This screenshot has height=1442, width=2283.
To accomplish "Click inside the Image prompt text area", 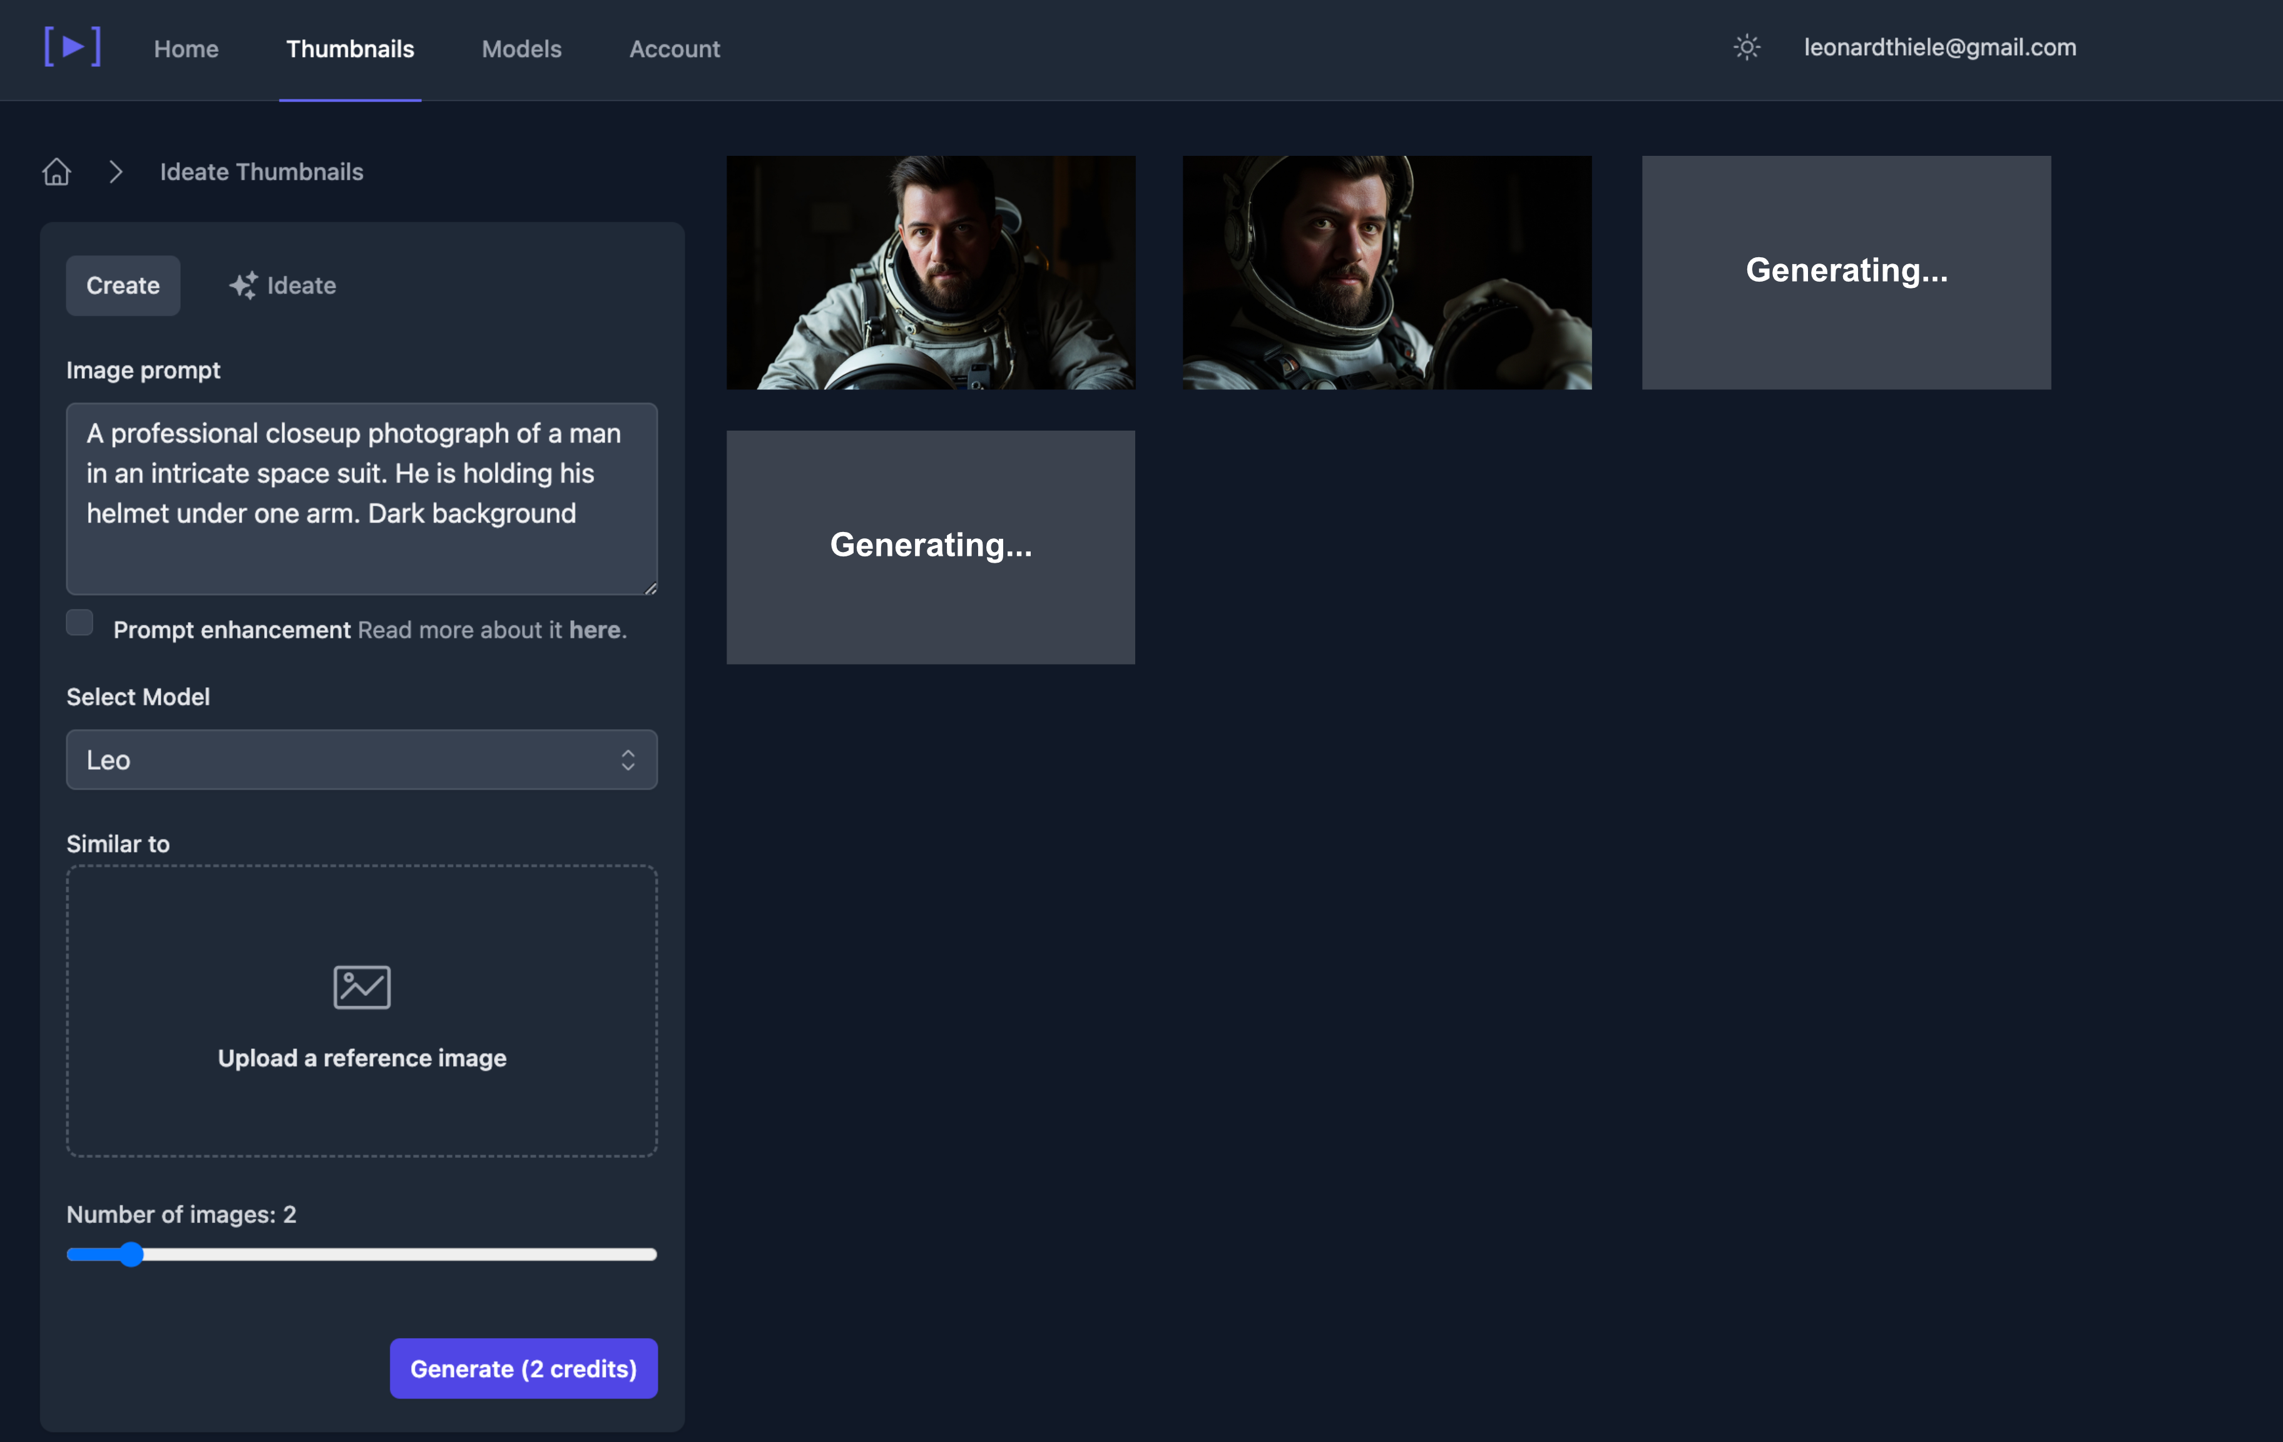I will [x=362, y=499].
